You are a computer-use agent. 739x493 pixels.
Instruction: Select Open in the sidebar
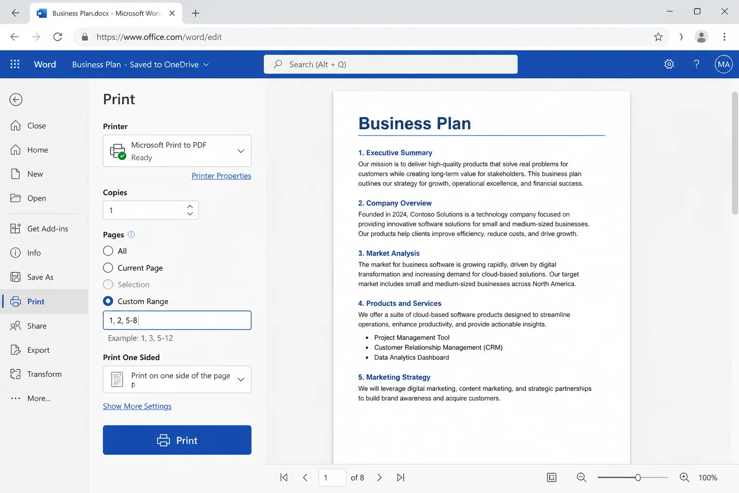click(44, 198)
